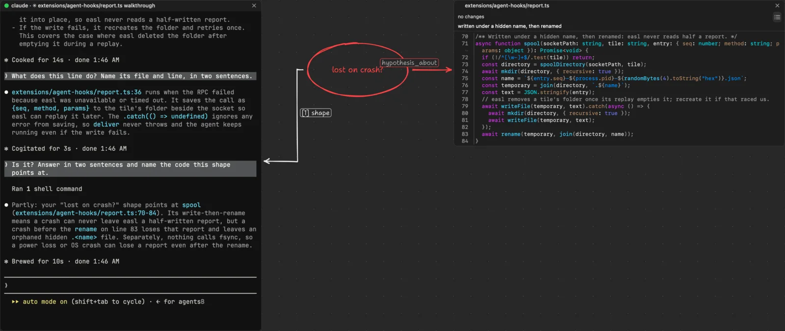This screenshot has width=785, height=331.
Task: Select prompt "Is it? Answer in two sentences"
Action: pos(130,169)
